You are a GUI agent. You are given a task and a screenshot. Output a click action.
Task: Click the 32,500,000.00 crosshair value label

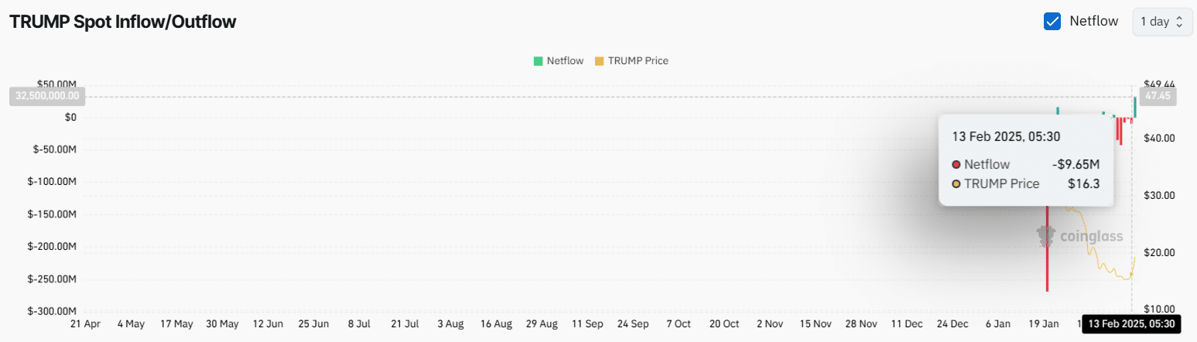[x=47, y=96]
